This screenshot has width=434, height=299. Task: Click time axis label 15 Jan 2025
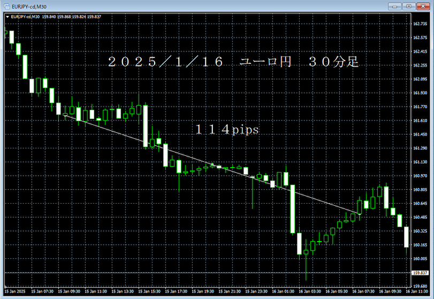click(15, 291)
